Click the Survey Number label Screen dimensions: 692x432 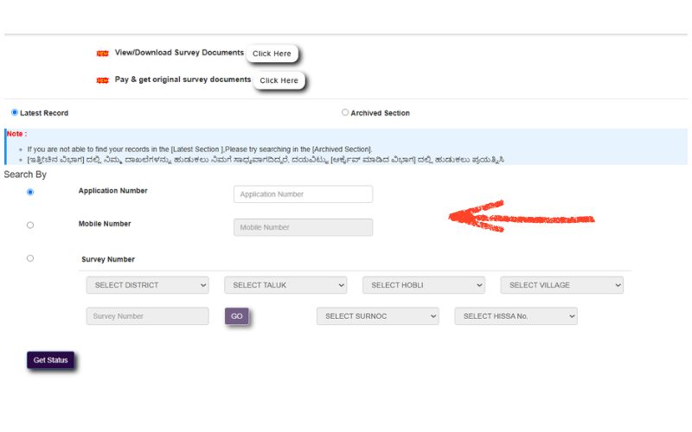tap(108, 259)
